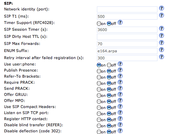
Task: Choose off for Require PRACK
Action: click(x=109, y=83)
